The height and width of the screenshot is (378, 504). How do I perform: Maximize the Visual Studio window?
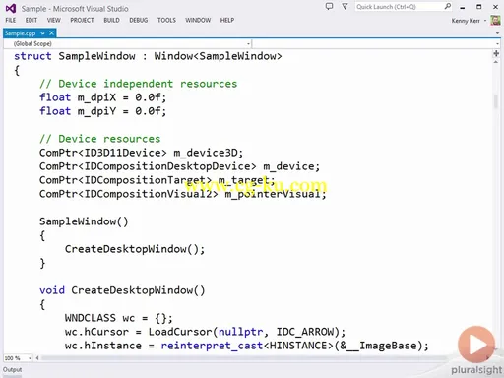(x=479, y=7)
